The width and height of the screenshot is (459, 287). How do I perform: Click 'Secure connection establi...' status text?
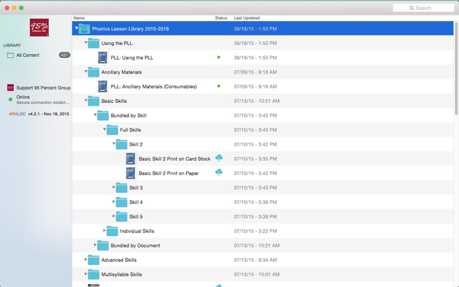[43, 103]
